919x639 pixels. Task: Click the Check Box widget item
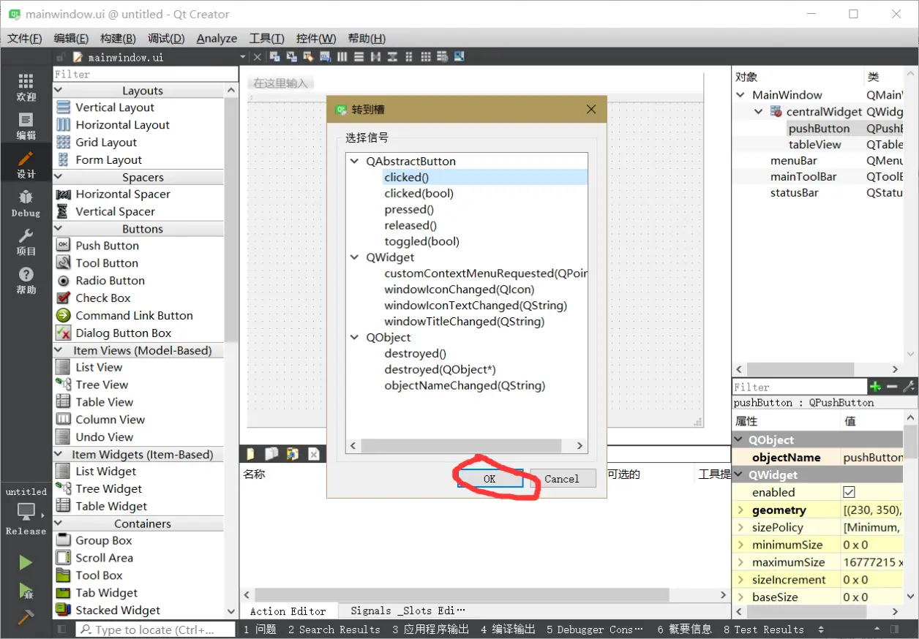[102, 298]
